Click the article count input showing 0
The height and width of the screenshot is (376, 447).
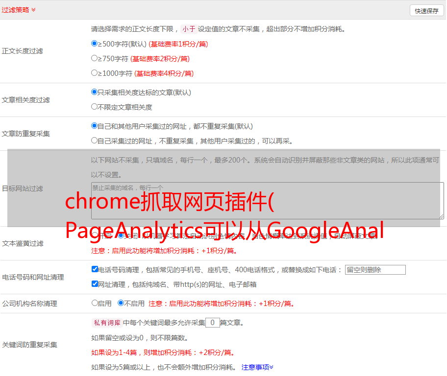(x=212, y=323)
